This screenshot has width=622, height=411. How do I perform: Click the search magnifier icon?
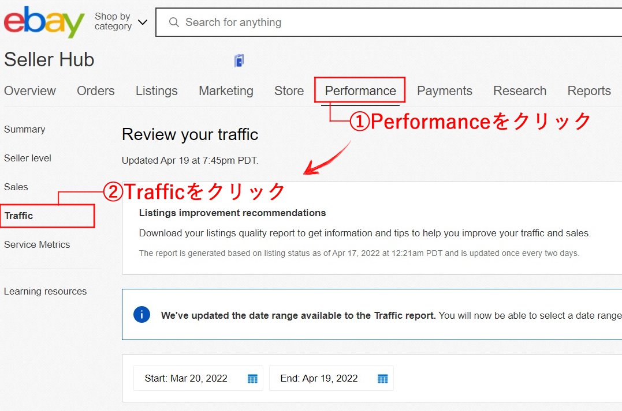[174, 22]
